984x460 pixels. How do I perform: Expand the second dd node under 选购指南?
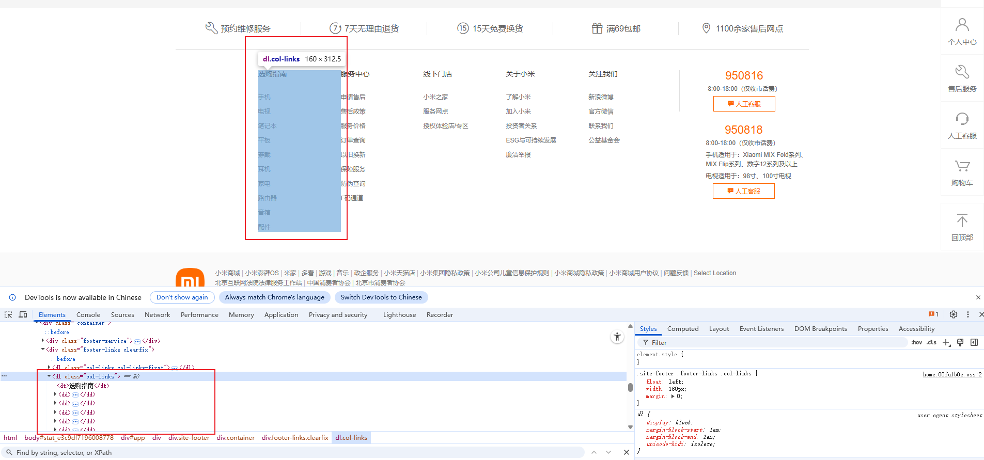pos(55,403)
